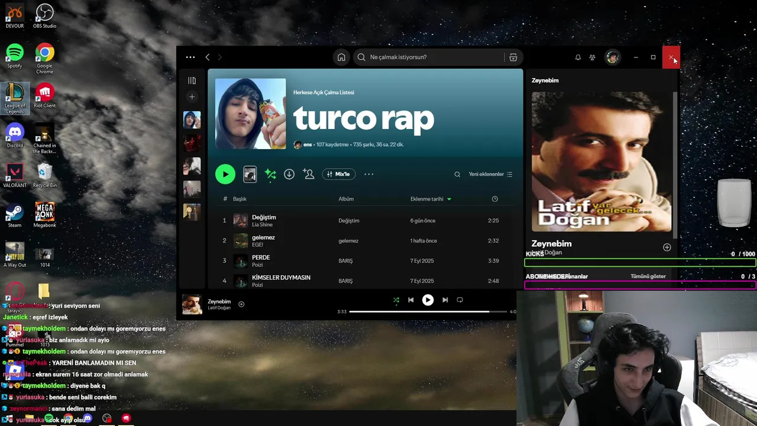This screenshot has height=426, width=757.
Task: Open the Browse icon in the search bar
Action: pos(513,57)
